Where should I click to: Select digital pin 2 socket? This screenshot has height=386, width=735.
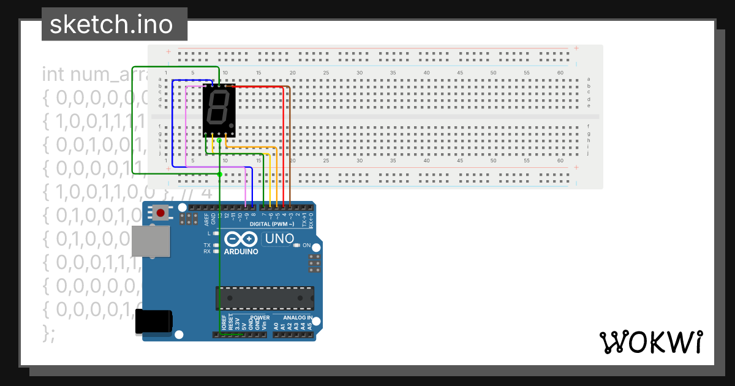[x=297, y=207]
